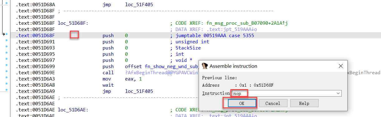Toggle breakpoint dot at address 0051D691
Image resolution: width=381 pixels, height=117 pixels.
coord(6,42)
